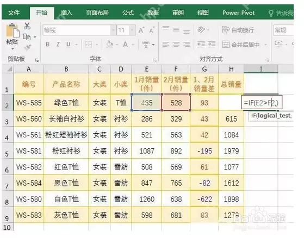
Task: Open the Font Color dropdown arrow
Action: point(133,45)
